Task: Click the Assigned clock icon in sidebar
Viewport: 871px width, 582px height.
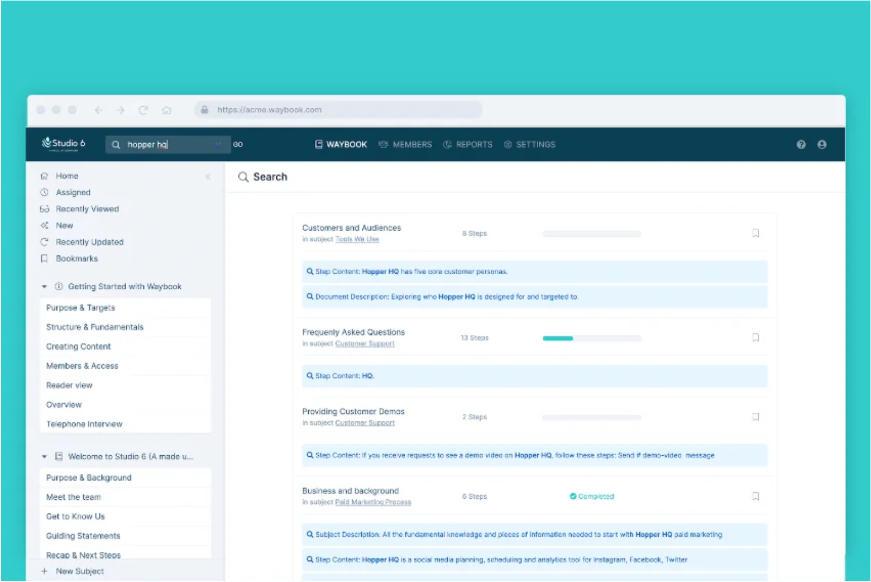Action: coord(45,192)
